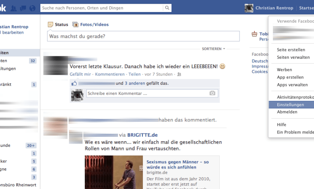
Task: Click the thumbs-up like icon
Action: [x=74, y=84]
